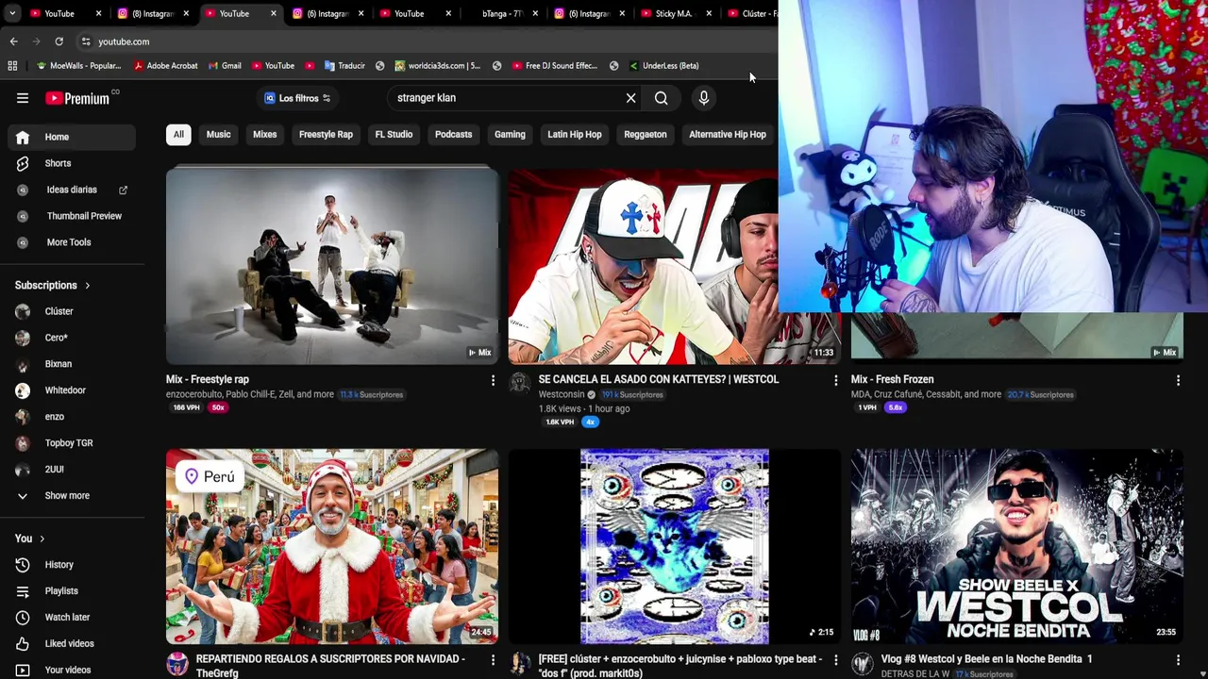Open options menu for REPARTIENDO REGALOS video
Image resolution: width=1208 pixels, height=679 pixels.
tap(493, 660)
